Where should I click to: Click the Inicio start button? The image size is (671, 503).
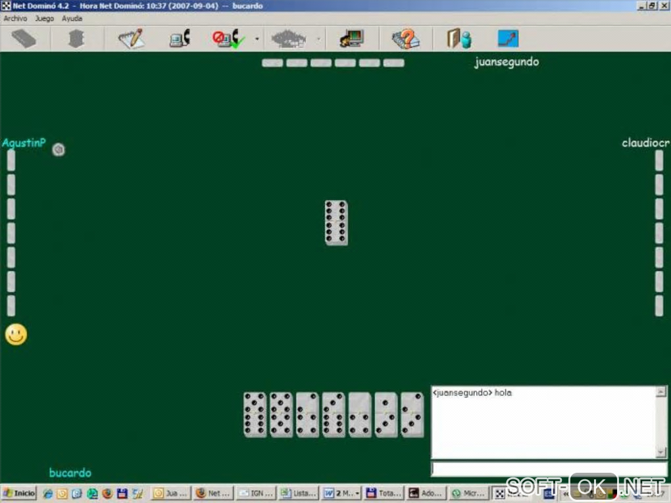(x=19, y=493)
